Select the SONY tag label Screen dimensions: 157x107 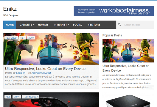point(17,97)
